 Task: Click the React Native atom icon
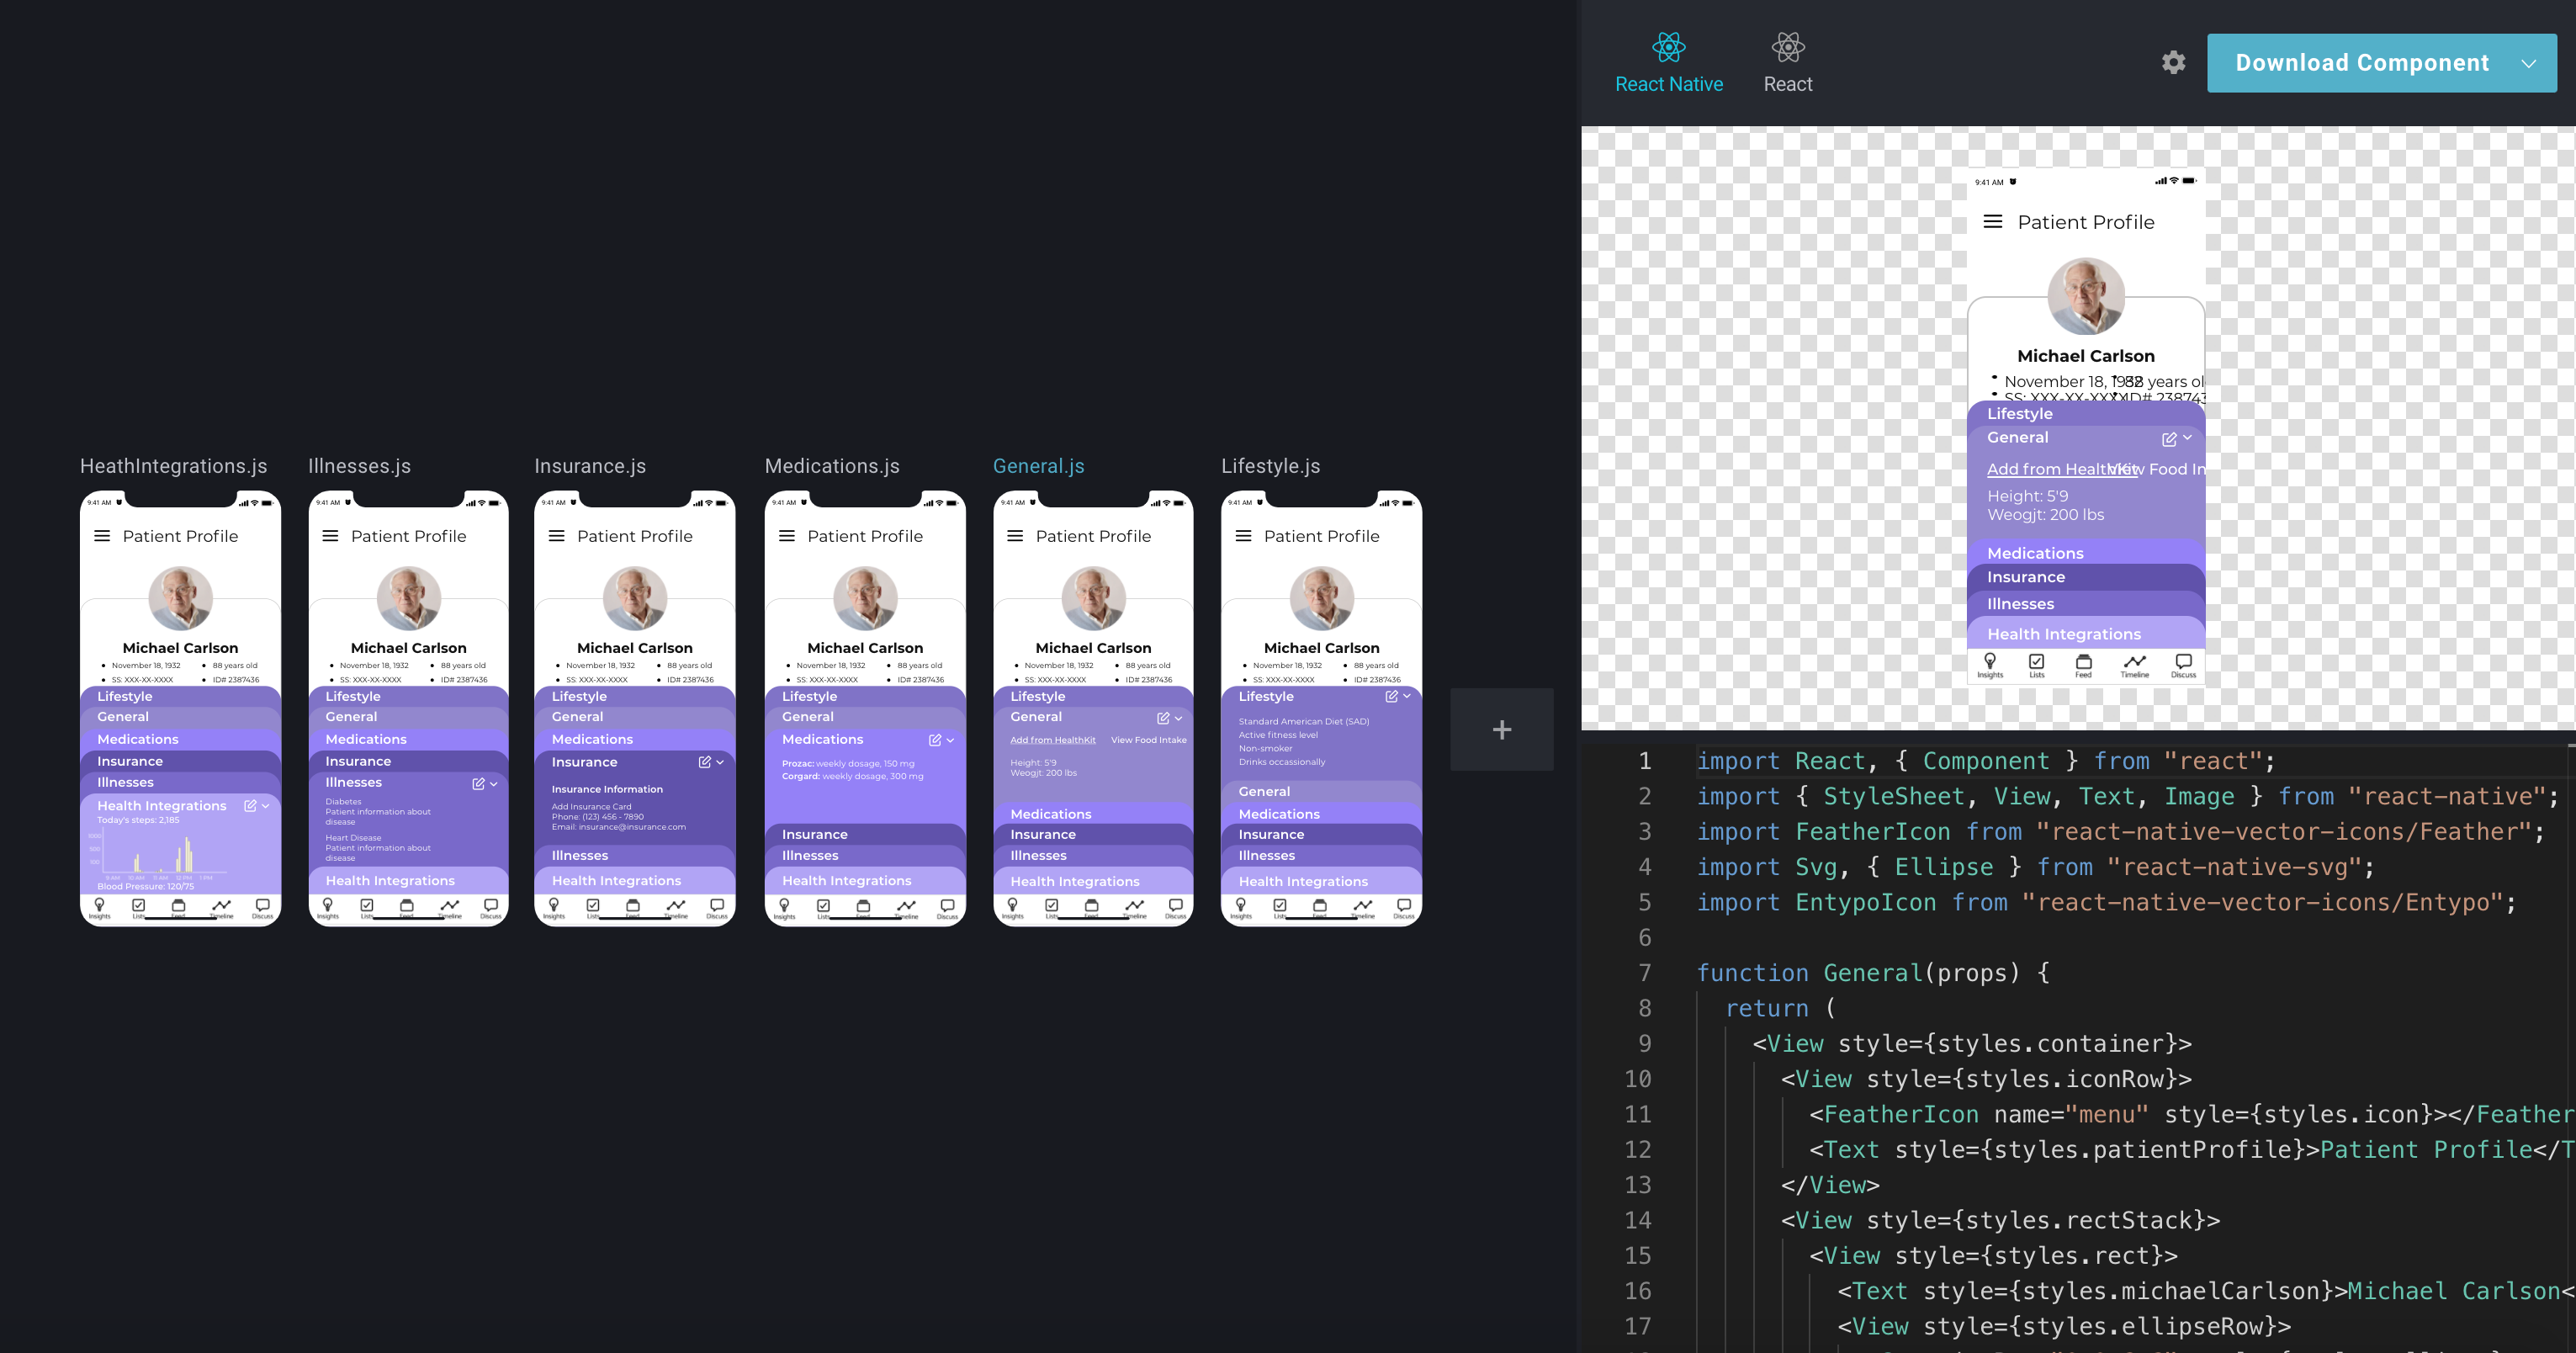[x=1668, y=46]
